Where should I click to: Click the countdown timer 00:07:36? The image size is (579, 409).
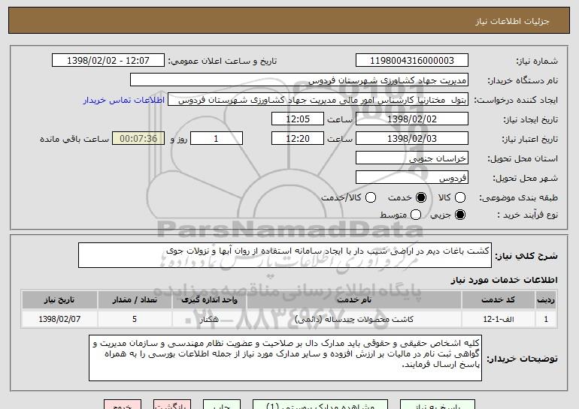(138, 139)
